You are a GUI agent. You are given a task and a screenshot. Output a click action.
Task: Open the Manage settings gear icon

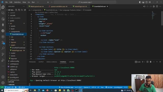pos(3,83)
